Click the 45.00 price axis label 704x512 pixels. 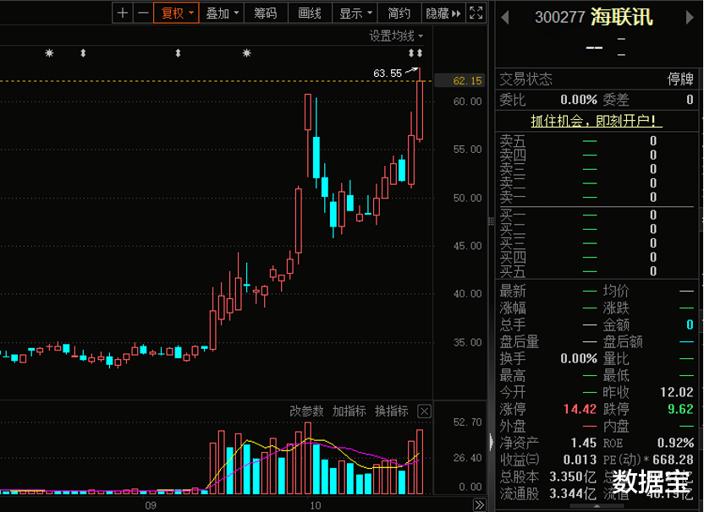coord(467,246)
